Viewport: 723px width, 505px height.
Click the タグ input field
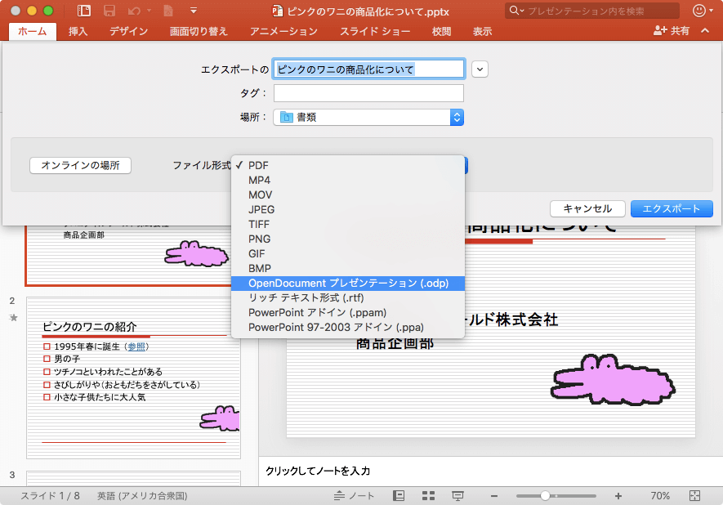point(368,93)
